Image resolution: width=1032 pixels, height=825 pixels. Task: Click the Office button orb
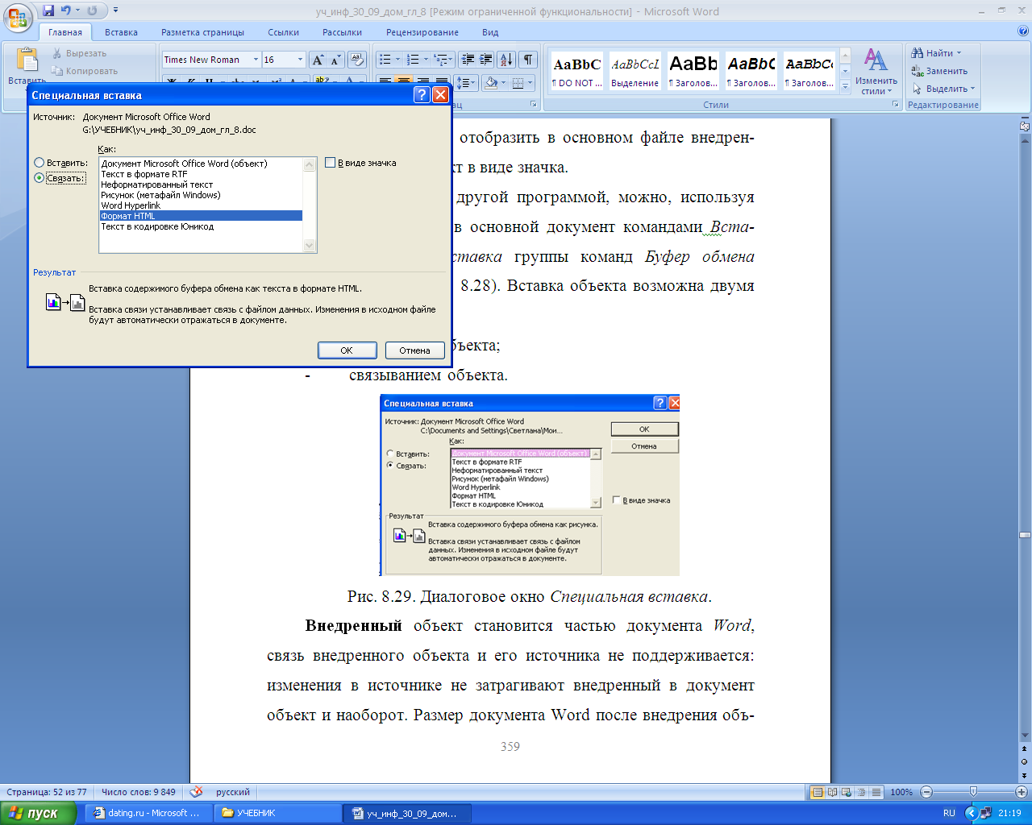point(19,16)
